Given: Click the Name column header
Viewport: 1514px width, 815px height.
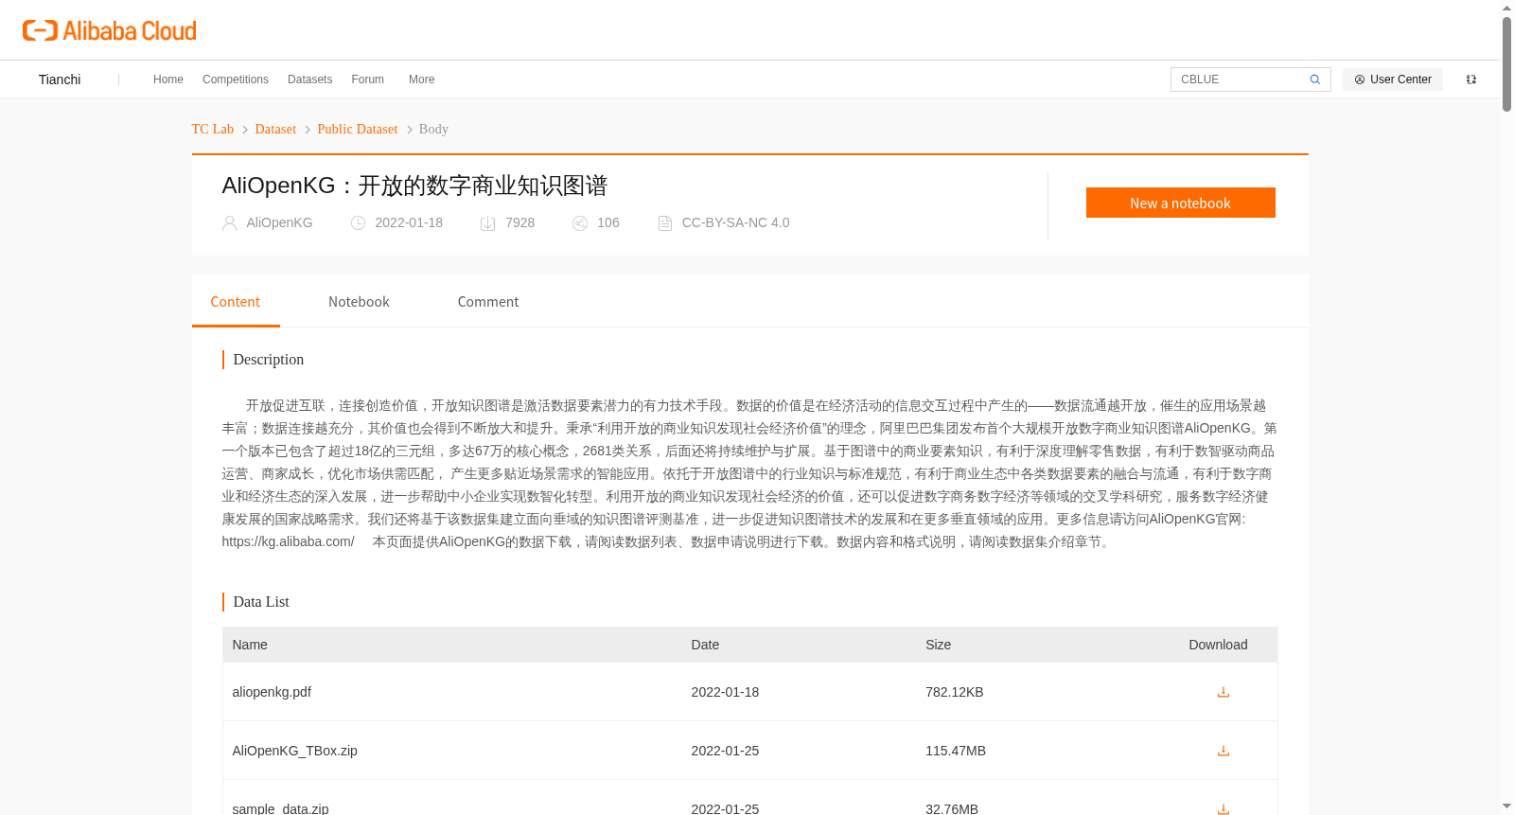Looking at the screenshot, I should click(250, 645).
